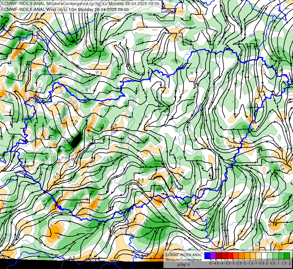293x269 pixels.
Task: Click the legend scale tick label -5
Action: tap(210, 263)
